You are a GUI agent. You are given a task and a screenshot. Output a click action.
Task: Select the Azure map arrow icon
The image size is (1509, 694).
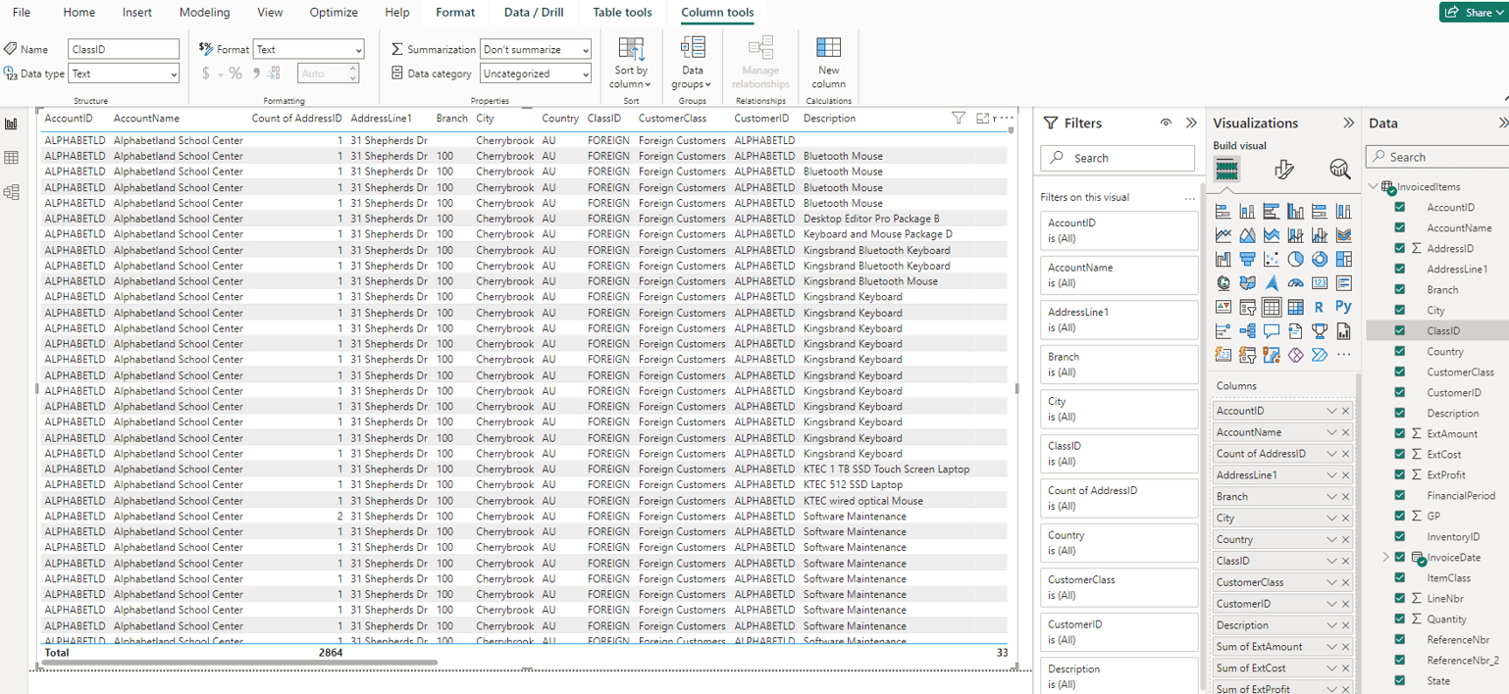click(1272, 283)
